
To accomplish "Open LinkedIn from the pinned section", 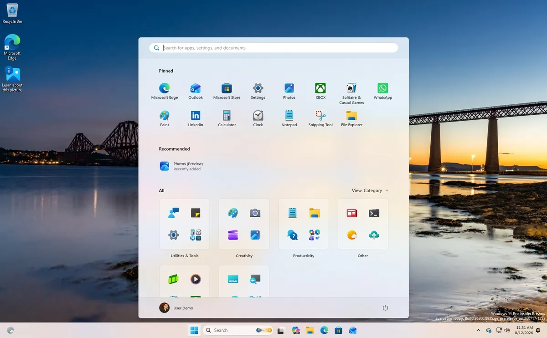I will click(x=196, y=118).
